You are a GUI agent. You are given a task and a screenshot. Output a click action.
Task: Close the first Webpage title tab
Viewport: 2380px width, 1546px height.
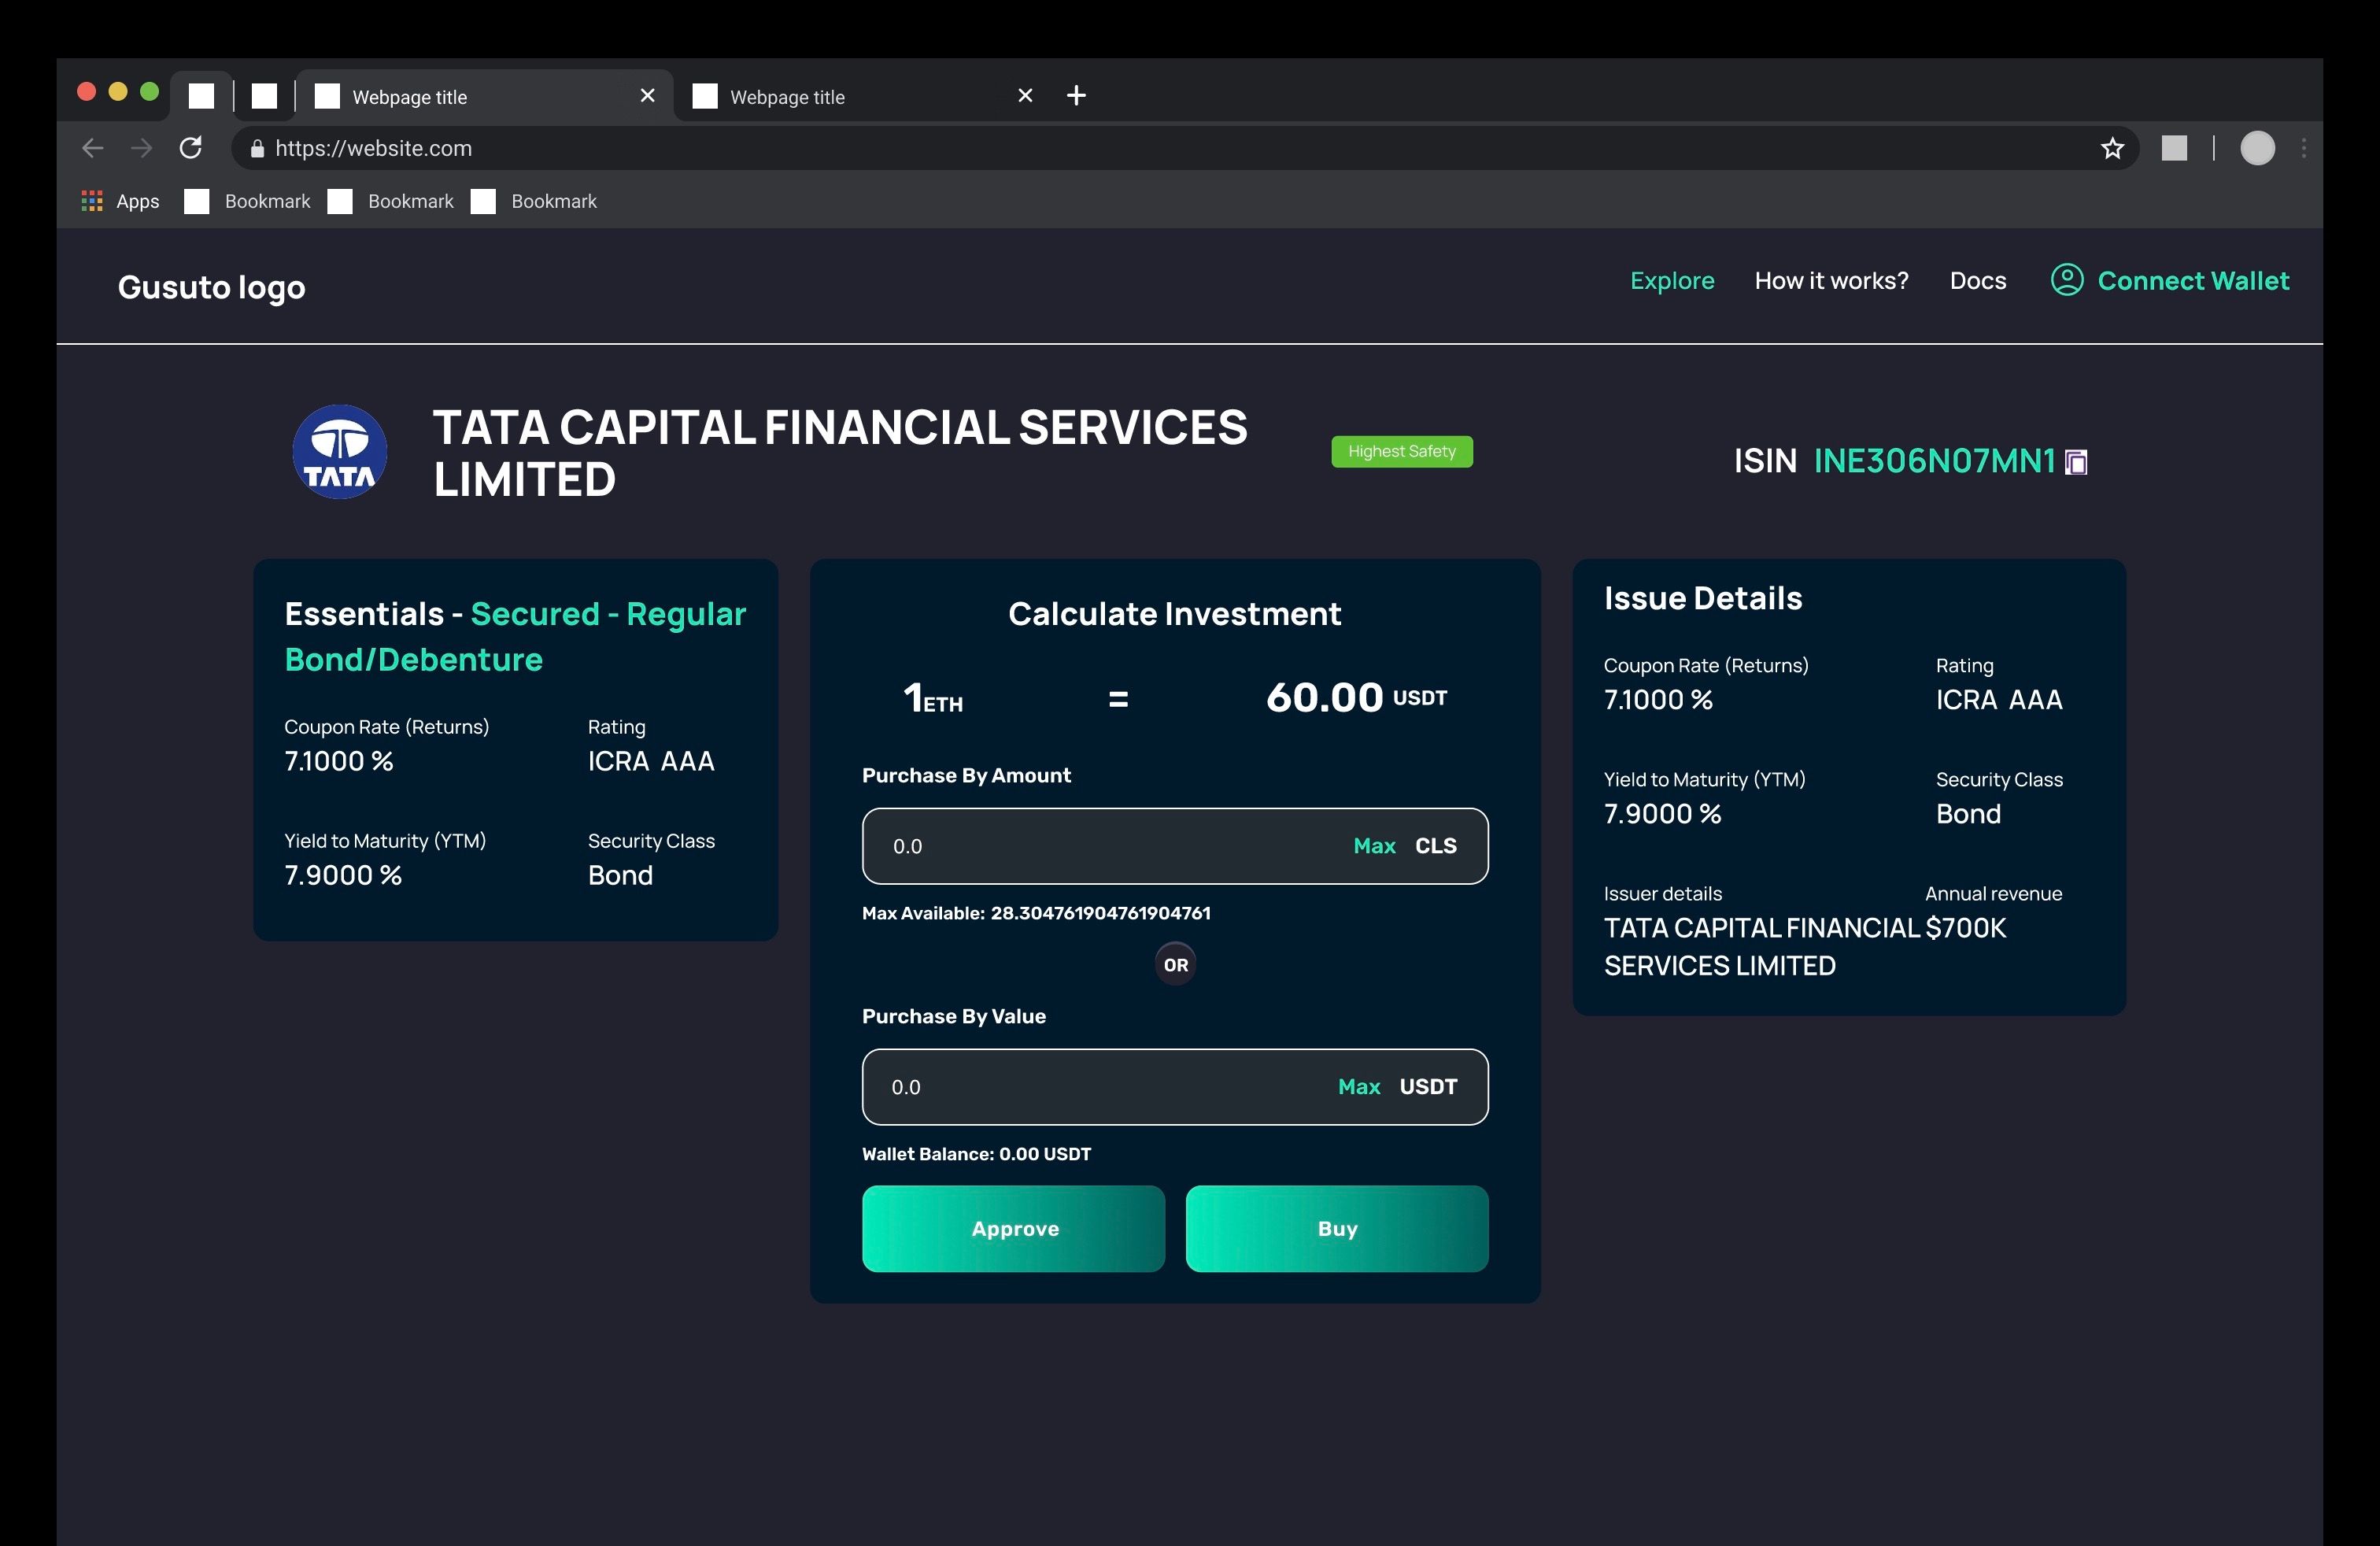coord(647,95)
